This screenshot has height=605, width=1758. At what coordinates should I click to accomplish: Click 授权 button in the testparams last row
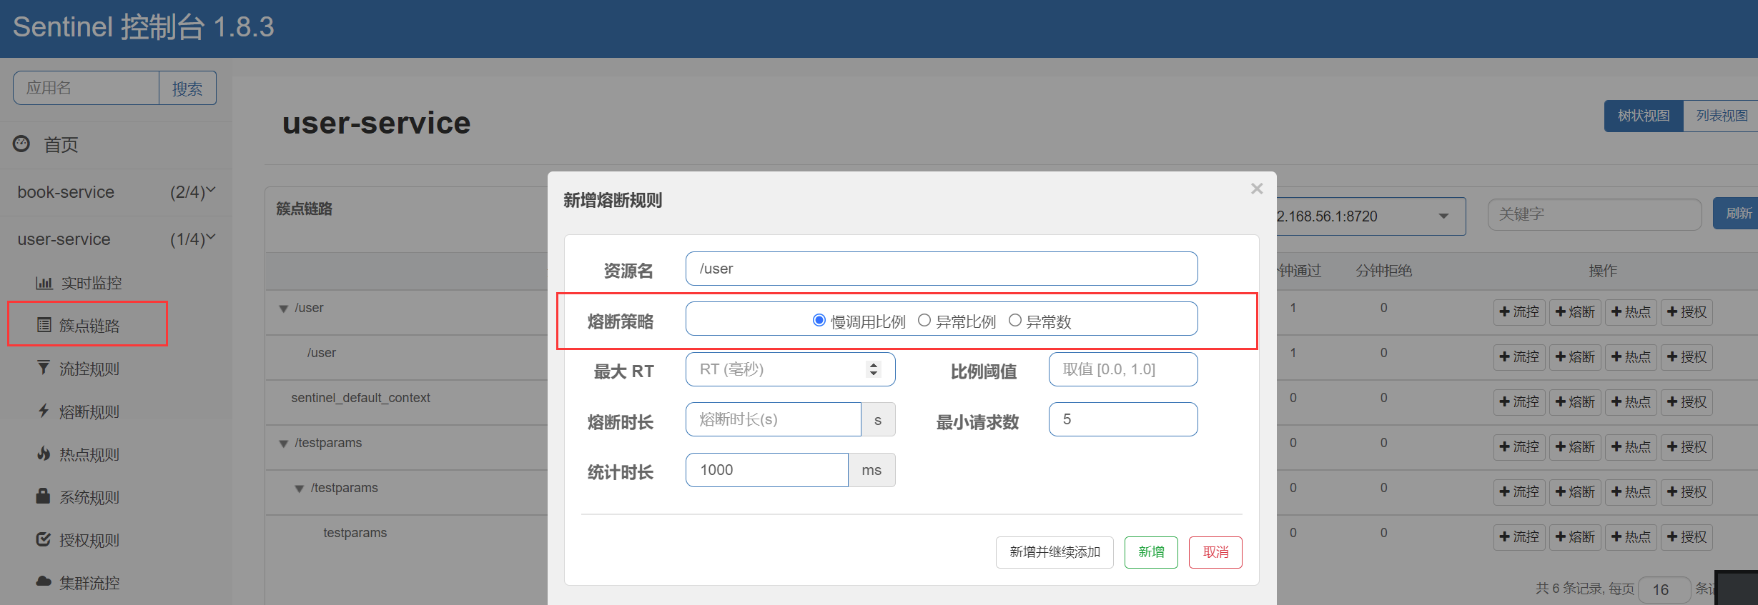click(x=1687, y=537)
